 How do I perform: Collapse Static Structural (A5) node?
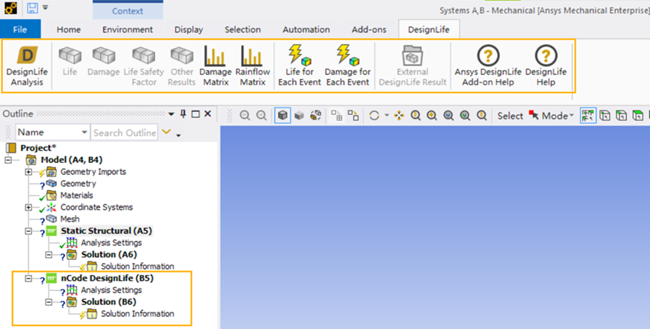29,231
